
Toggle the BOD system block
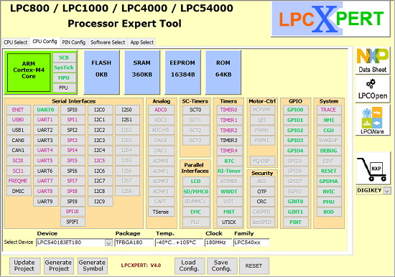(x=328, y=212)
